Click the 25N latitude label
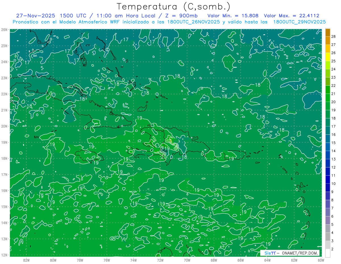The height and width of the screenshot is (264, 341). [4, 46]
